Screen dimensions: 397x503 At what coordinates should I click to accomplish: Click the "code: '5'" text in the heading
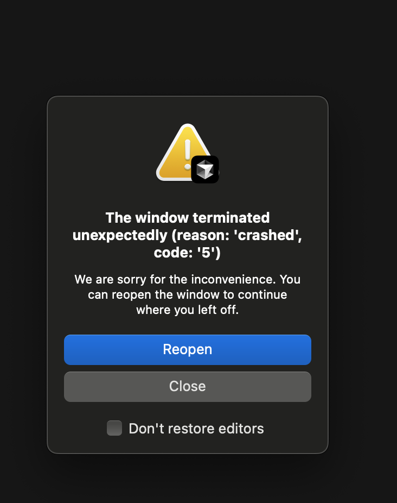click(188, 253)
